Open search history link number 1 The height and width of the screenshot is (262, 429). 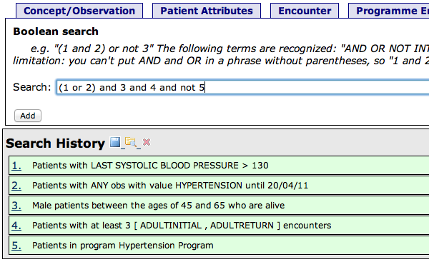tap(16, 166)
